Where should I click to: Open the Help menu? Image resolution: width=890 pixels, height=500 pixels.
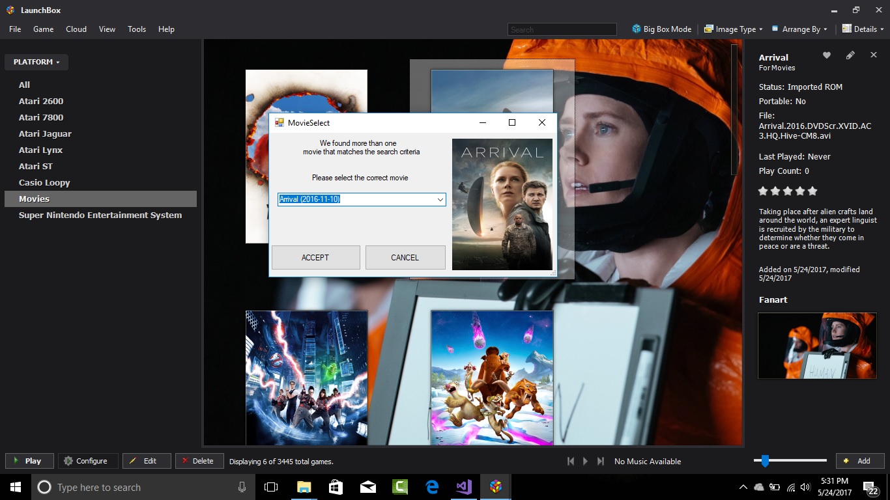point(166,29)
